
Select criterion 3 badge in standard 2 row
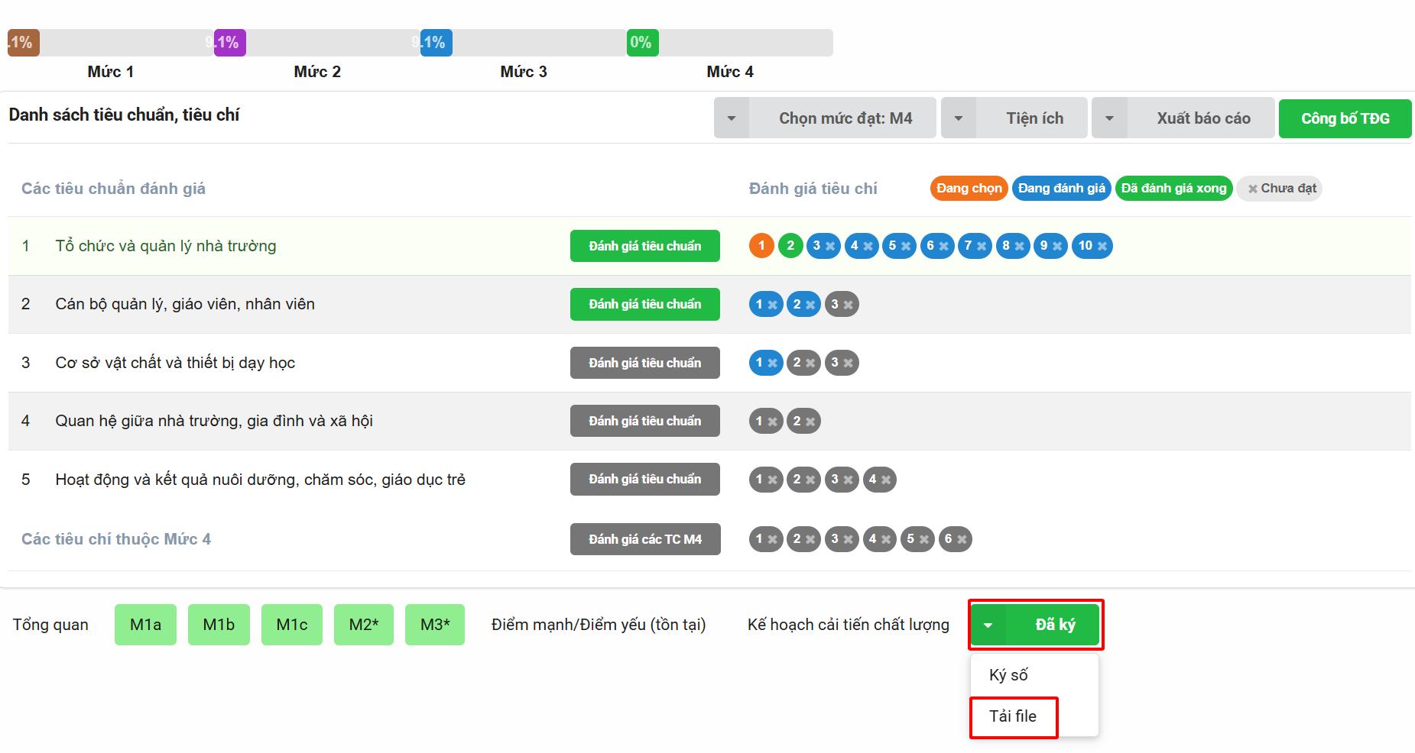tap(841, 304)
